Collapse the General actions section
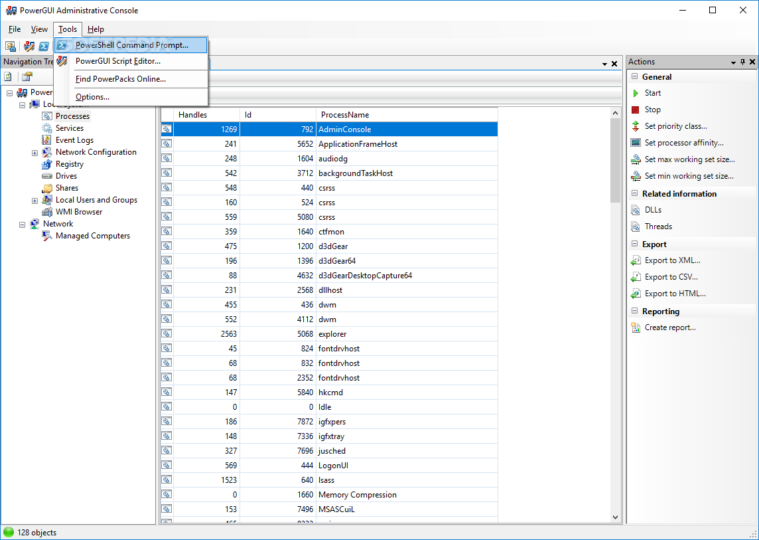This screenshot has width=759, height=540. (x=634, y=76)
